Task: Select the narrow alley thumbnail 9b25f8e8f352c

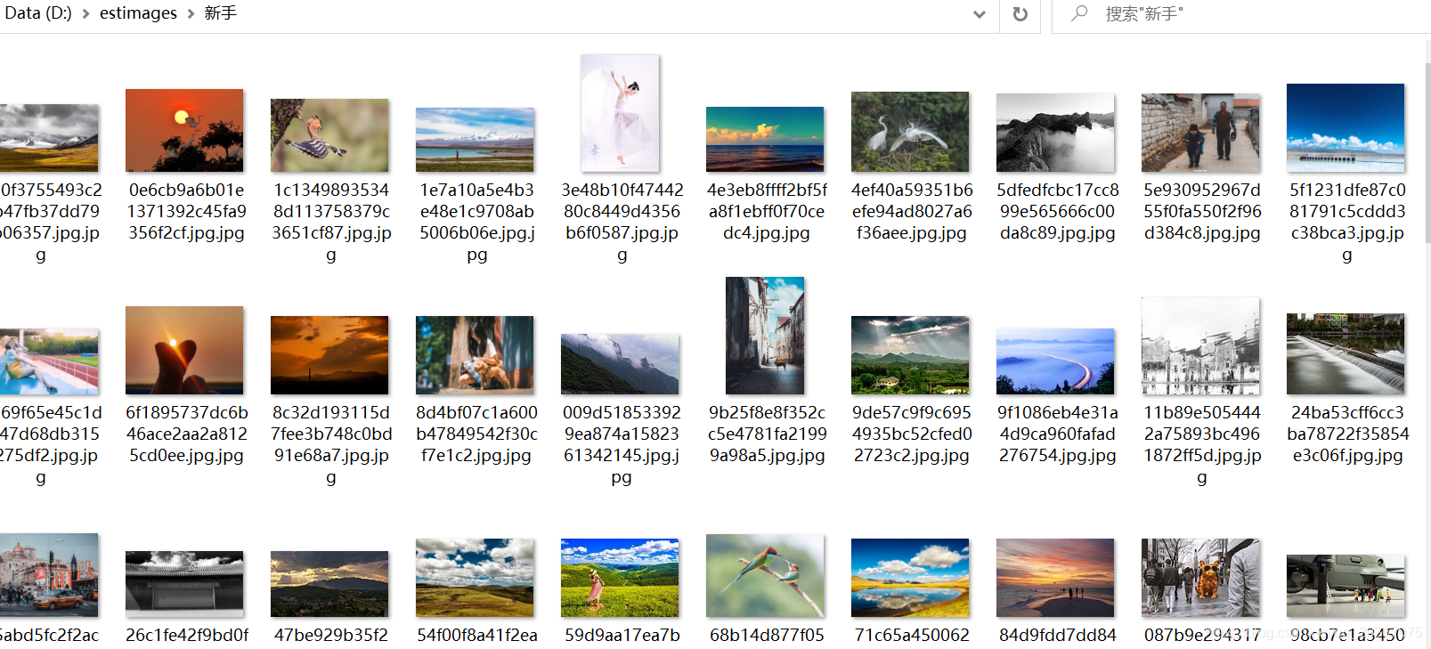Action: pos(765,336)
